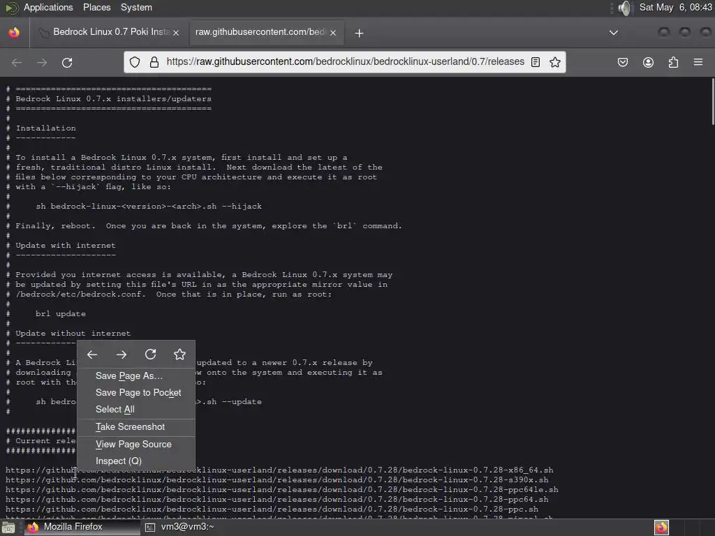Choose Select All in context menu
Screen dimensions: 715x536
click(136, 410)
